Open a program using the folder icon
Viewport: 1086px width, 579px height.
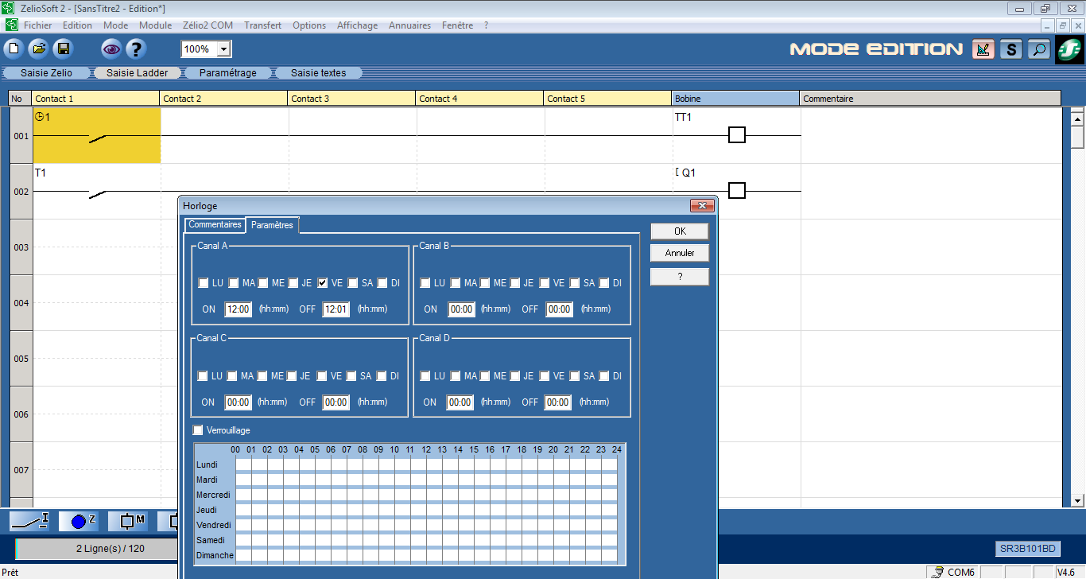tap(38, 49)
